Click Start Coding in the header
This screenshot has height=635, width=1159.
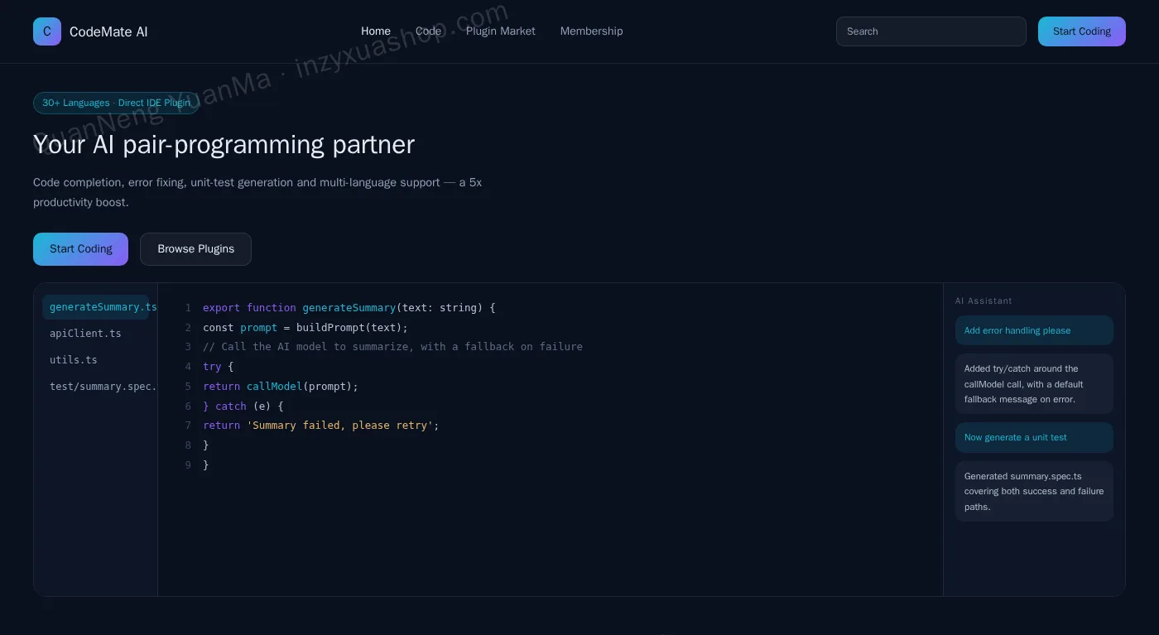(1082, 31)
